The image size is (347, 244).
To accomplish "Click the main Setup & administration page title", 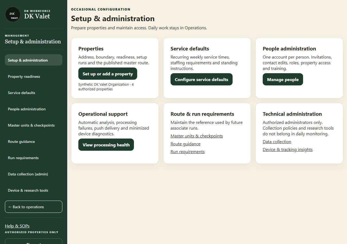I will coord(113,18).
